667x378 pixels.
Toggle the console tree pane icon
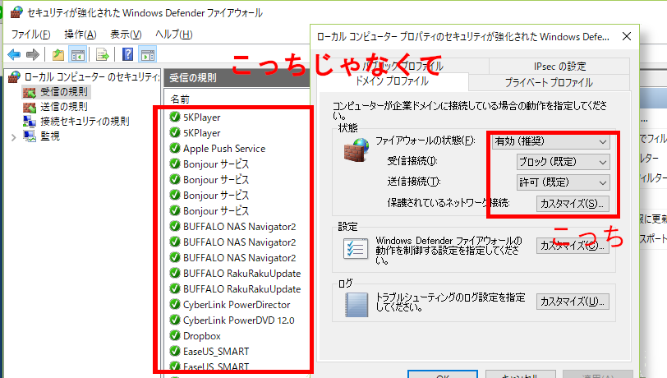(78, 54)
